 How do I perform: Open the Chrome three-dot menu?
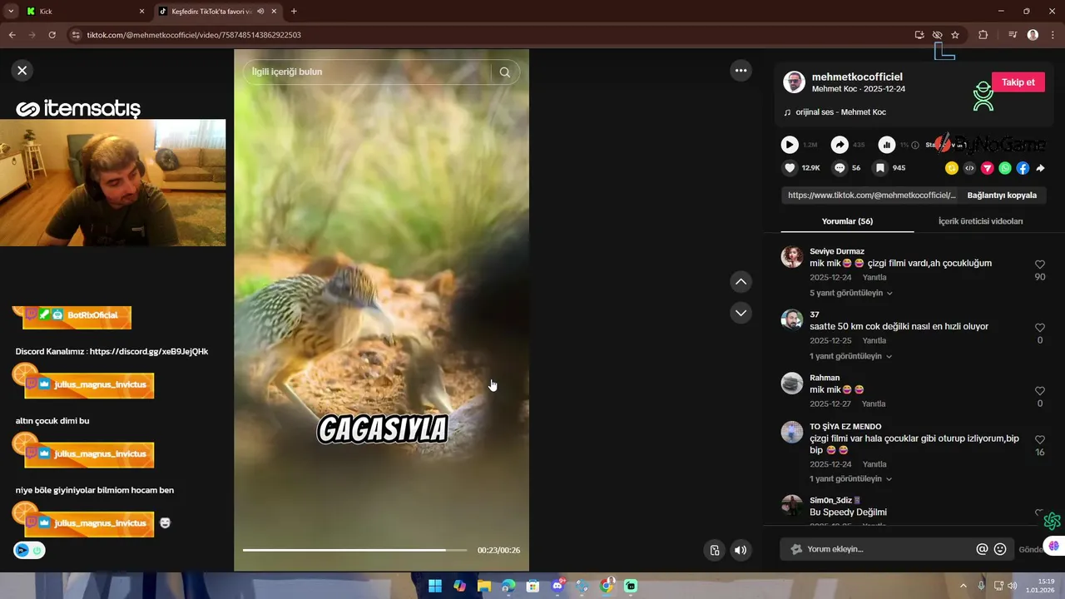click(x=1053, y=35)
